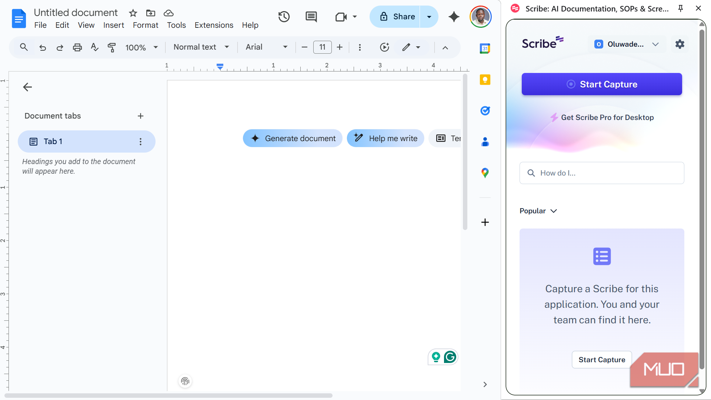This screenshot has width=711, height=400.
Task: Open the Format menu
Action: [146, 25]
